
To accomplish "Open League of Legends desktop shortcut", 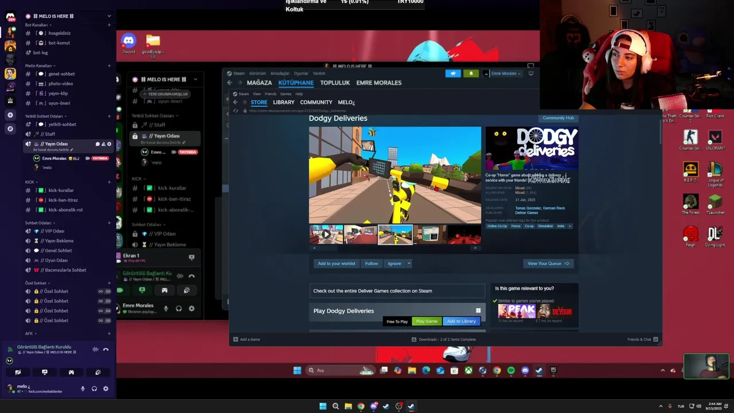I will point(715,174).
